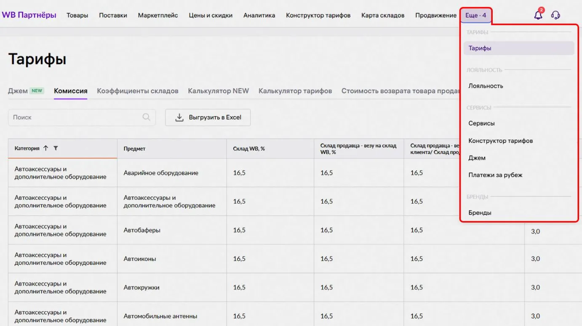Switch to the Джем NEW tab
The height and width of the screenshot is (326, 582).
pos(26,91)
